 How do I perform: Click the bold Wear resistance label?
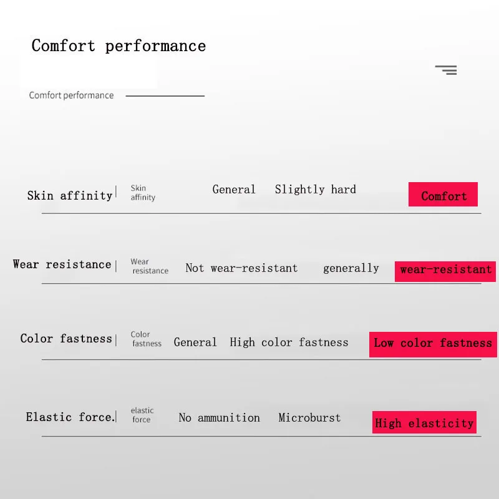pos(62,264)
